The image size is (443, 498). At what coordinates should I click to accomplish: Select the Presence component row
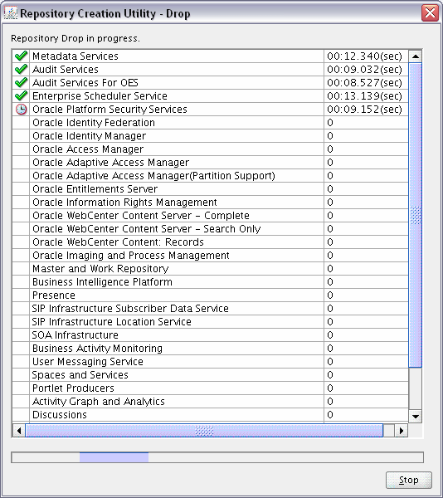point(210,295)
